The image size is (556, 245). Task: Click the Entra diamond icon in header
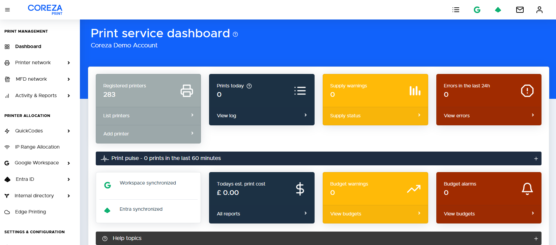[x=498, y=10]
